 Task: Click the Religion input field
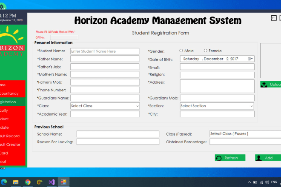pos(217,75)
